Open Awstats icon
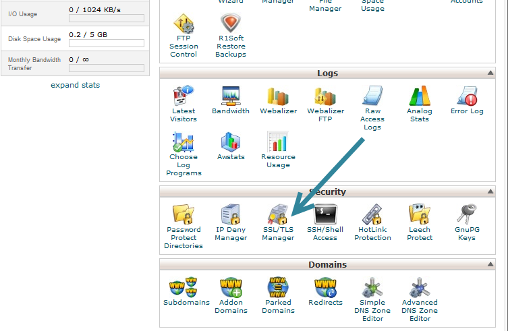 (x=231, y=142)
